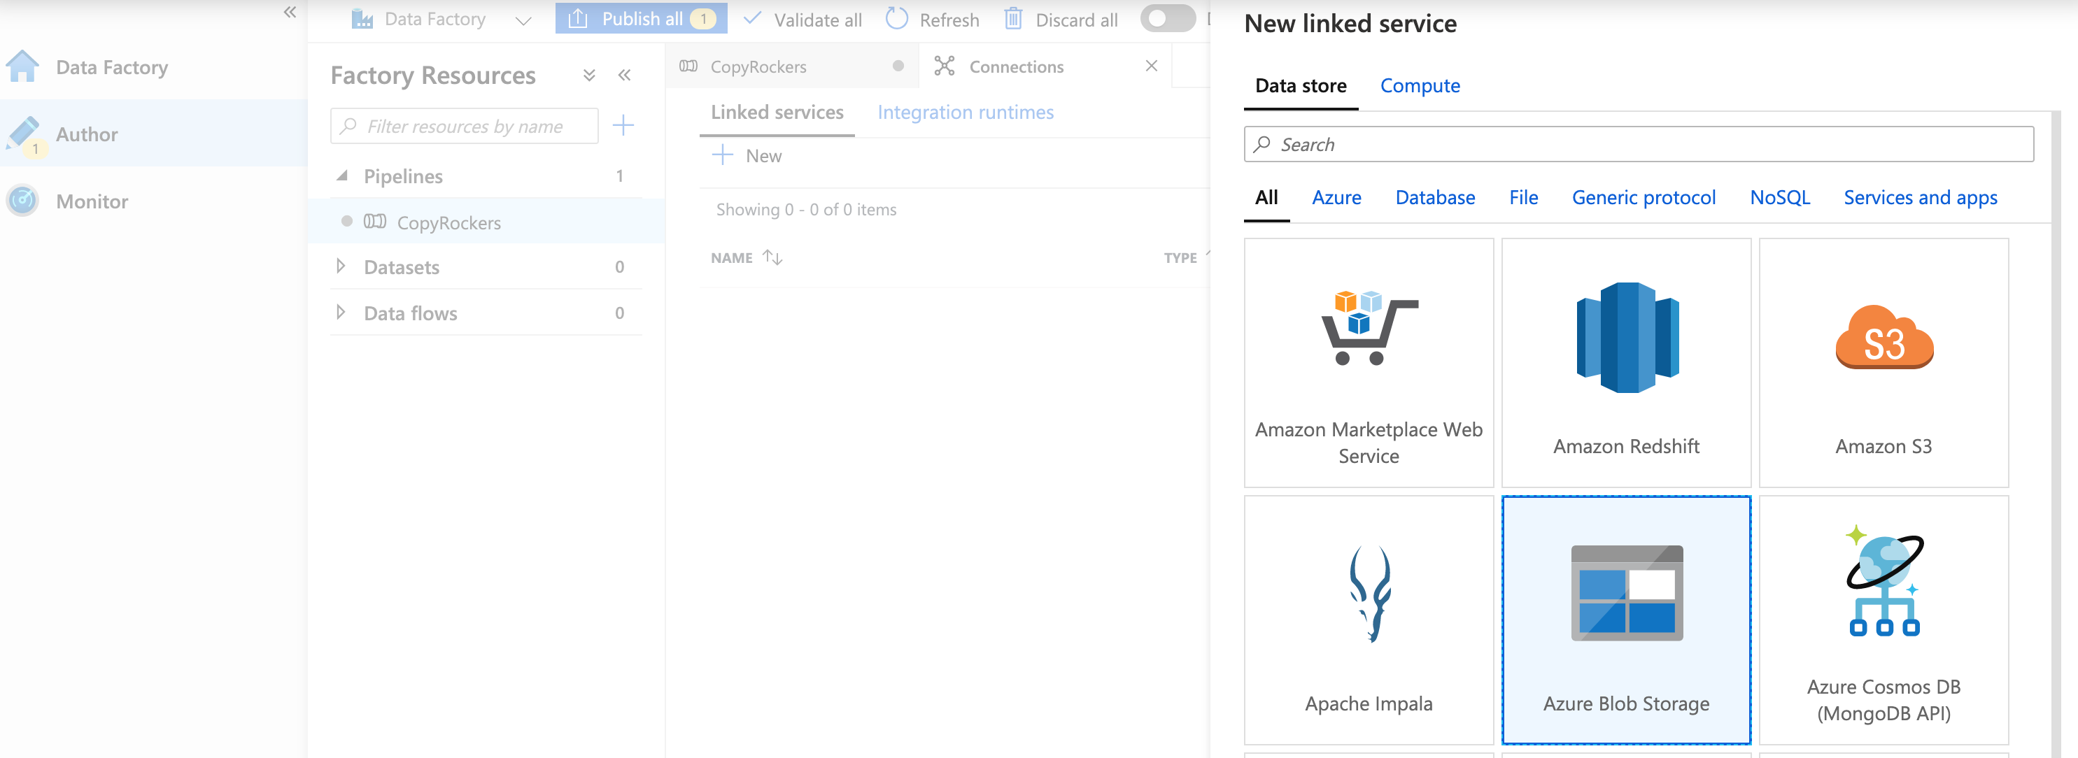The width and height of the screenshot is (2078, 758).
Task: Click the Data flows section label
Action: (410, 313)
